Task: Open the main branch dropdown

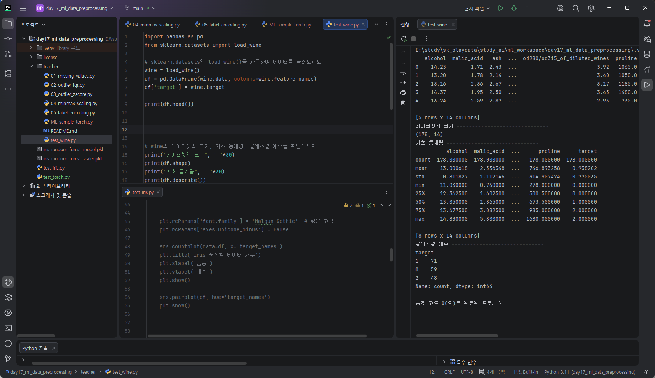Action: (x=140, y=8)
